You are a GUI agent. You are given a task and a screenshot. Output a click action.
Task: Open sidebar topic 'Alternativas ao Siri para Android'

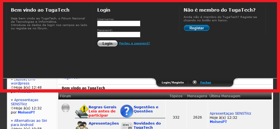29,123
